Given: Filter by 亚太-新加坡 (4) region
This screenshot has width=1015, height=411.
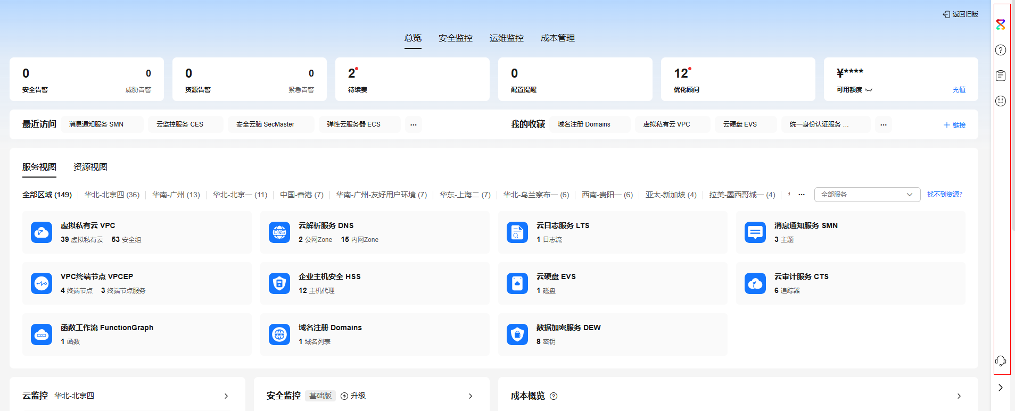Looking at the screenshot, I should click(671, 195).
